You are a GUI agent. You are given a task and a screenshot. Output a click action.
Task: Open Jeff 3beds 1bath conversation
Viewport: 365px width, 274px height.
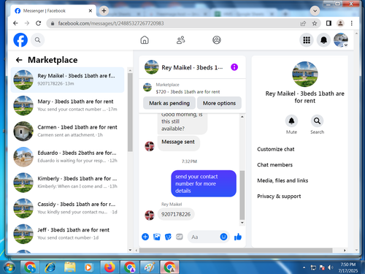click(x=67, y=234)
